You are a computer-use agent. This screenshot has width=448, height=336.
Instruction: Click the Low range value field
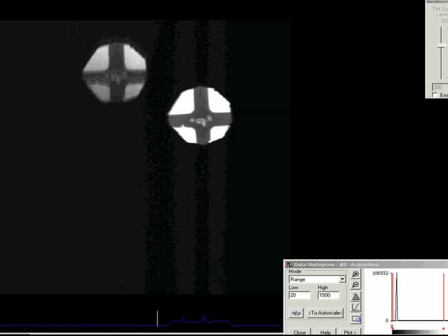[300, 295]
